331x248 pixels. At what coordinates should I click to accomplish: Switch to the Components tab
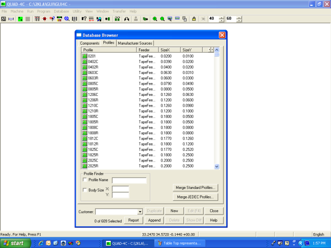click(x=90, y=43)
